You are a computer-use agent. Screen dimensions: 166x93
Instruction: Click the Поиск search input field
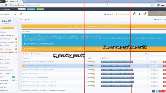click(x=158, y=54)
